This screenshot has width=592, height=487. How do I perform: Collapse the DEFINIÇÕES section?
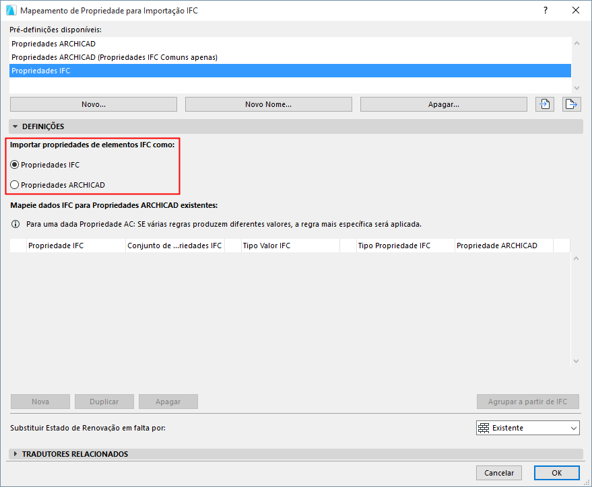coord(15,126)
